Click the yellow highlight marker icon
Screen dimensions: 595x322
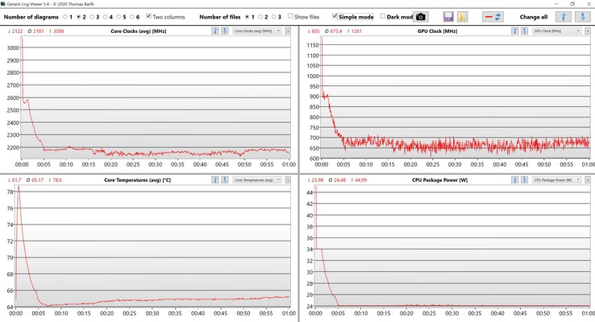pyautogui.click(x=463, y=17)
